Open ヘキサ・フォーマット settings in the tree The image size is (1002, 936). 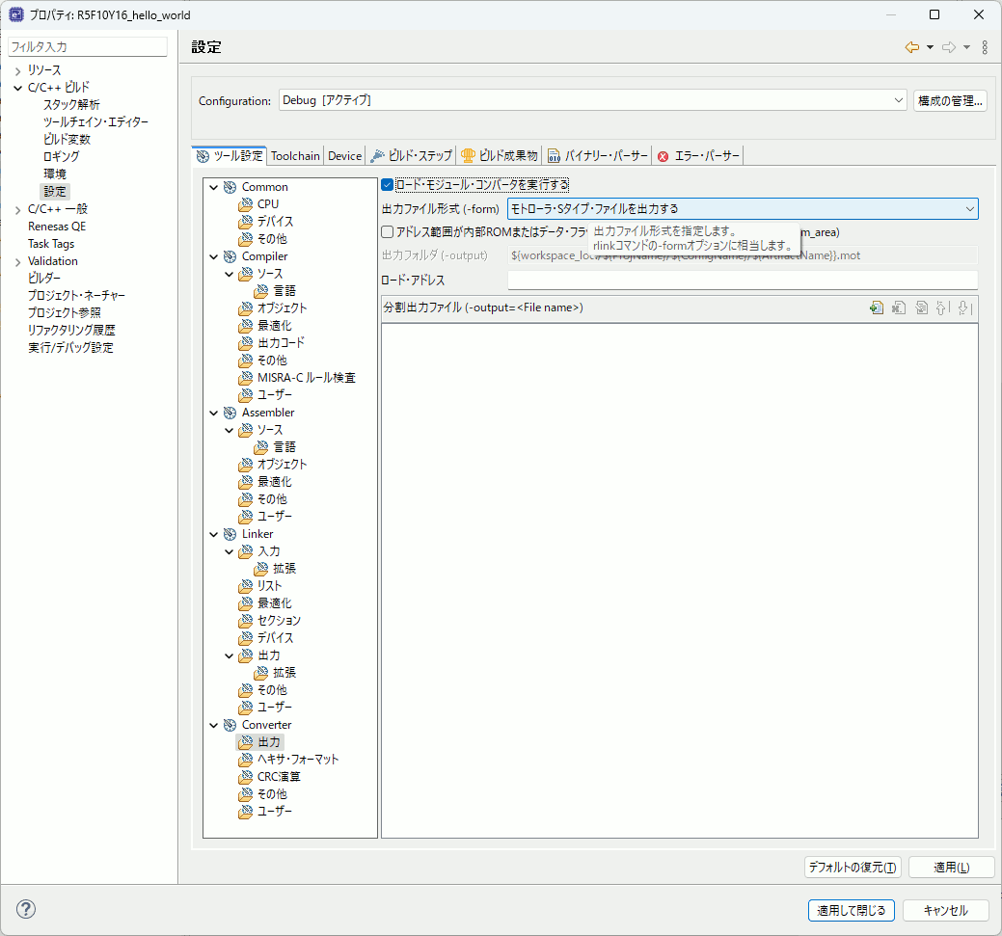tap(297, 760)
